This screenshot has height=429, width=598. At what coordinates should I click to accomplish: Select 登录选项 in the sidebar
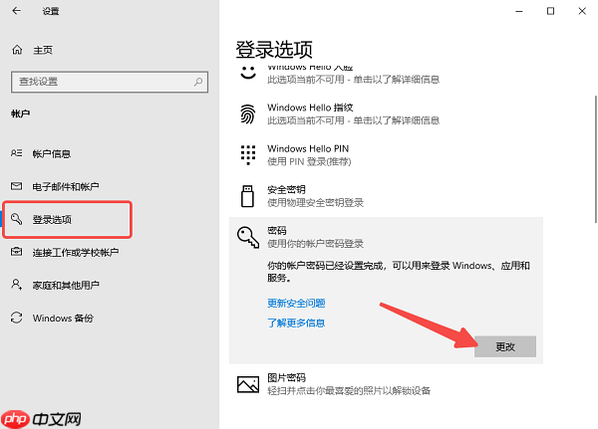52,219
